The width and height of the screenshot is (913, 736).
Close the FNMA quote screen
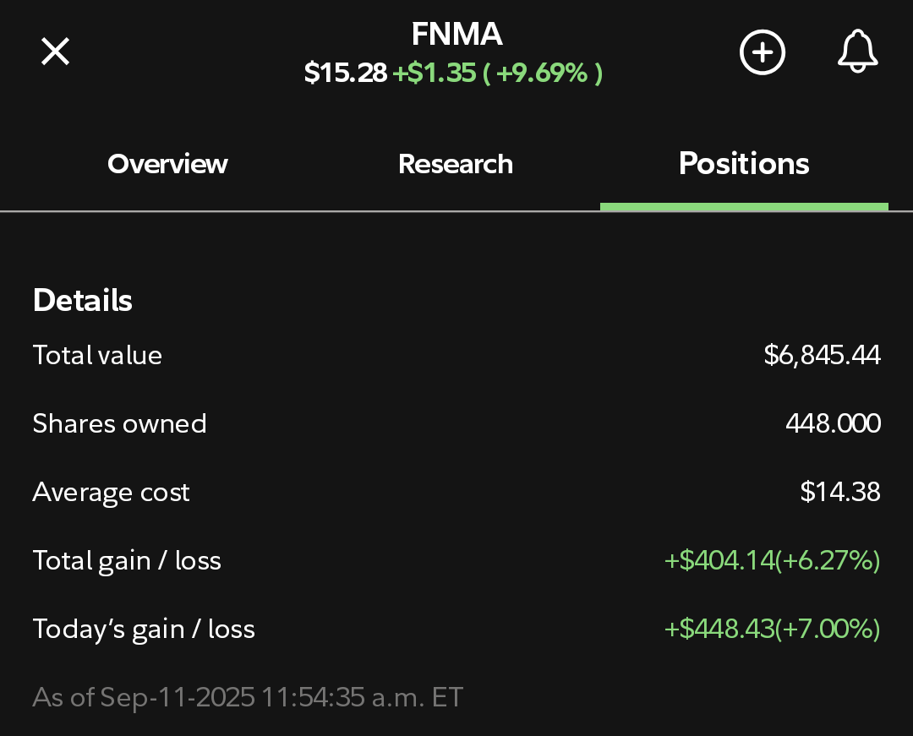(55, 52)
